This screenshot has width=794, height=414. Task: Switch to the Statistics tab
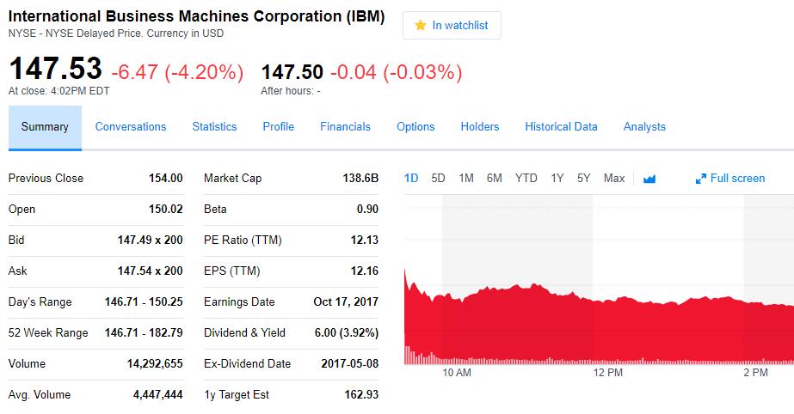214,127
